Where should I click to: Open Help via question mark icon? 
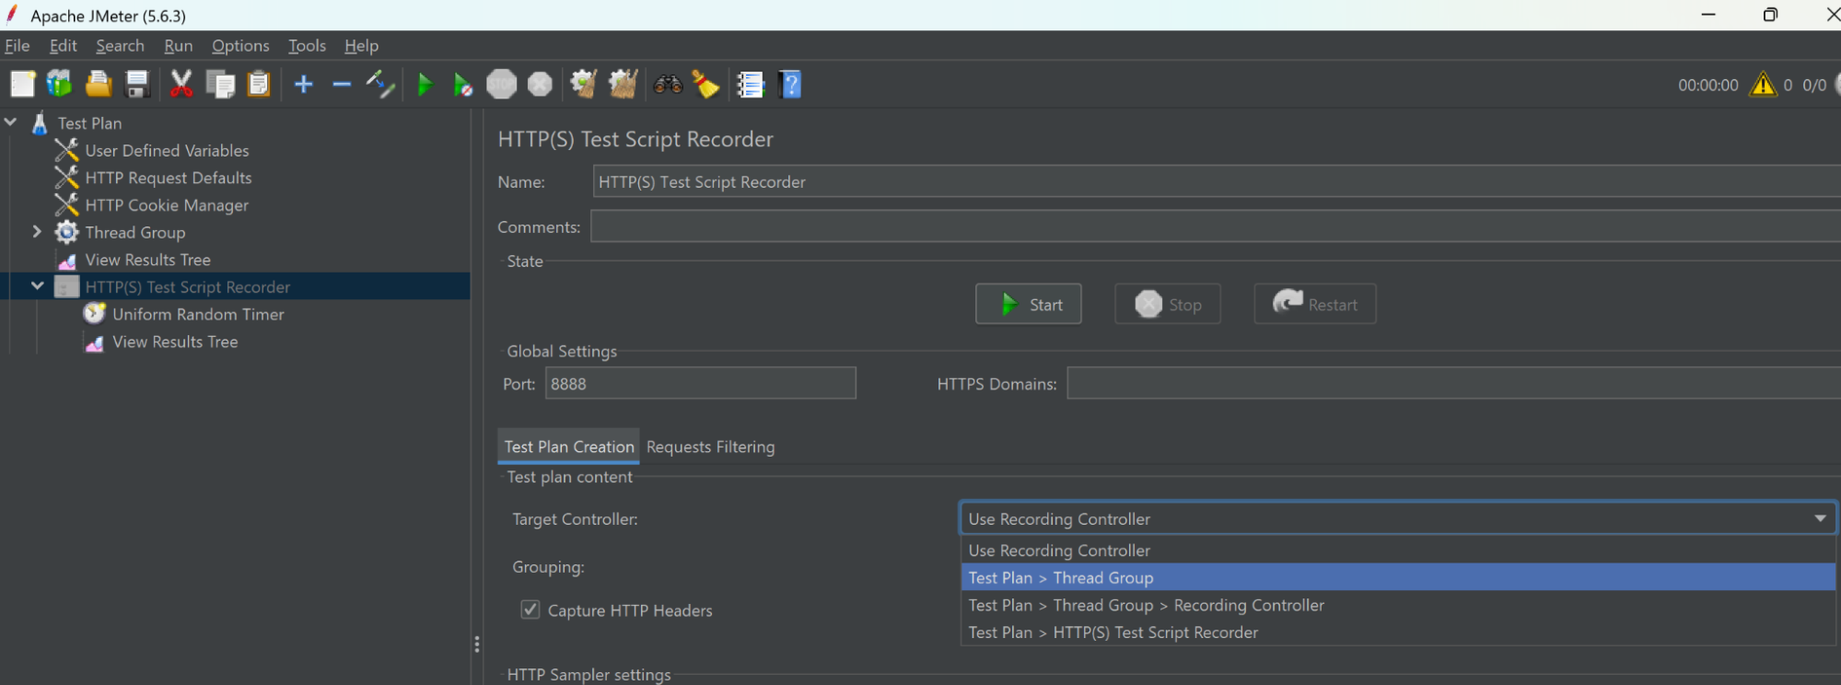790,85
